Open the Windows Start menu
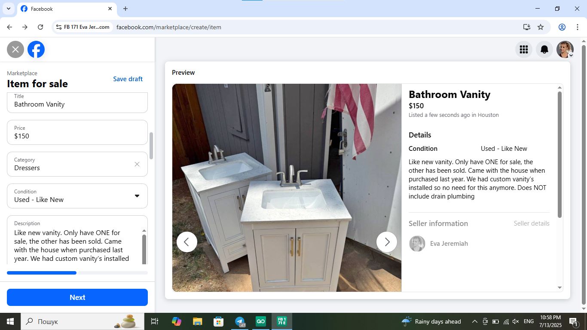Viewport: 587px width, 330px height. (x=10, y=321)
